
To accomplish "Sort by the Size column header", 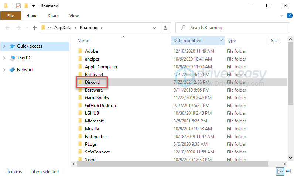I will click(275, 41).
